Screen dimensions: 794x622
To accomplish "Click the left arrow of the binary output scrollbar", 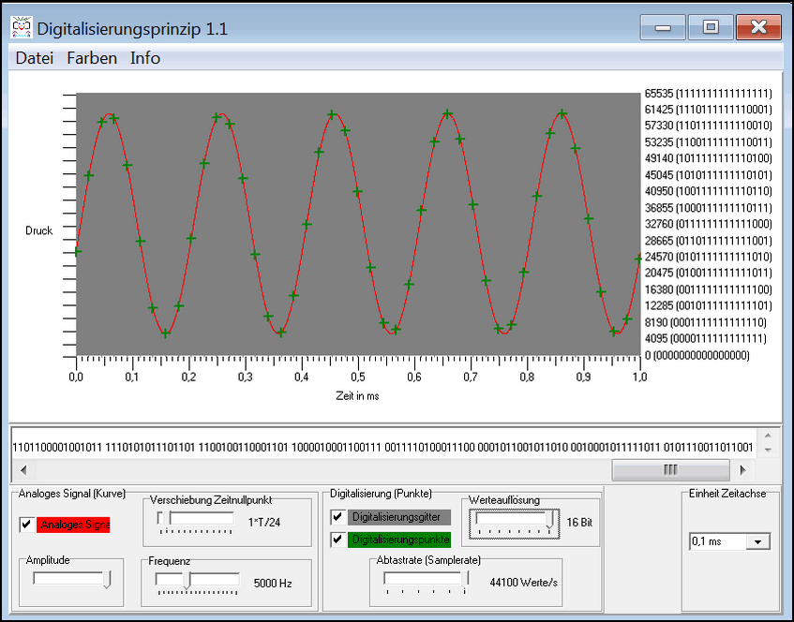I will pyautogui.click(x=23, y=470).
